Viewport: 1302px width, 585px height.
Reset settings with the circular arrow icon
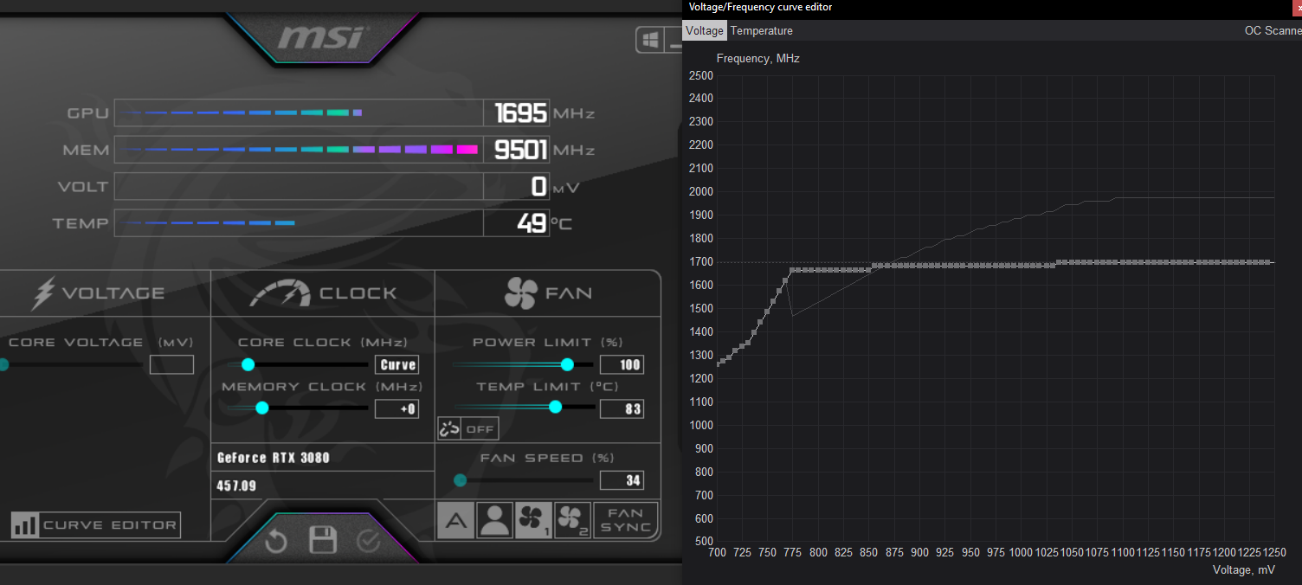[275, 542]
